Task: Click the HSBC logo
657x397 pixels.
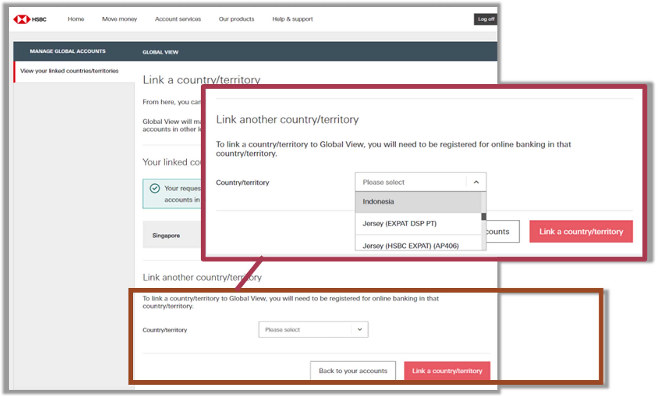Action: point(30,19)
